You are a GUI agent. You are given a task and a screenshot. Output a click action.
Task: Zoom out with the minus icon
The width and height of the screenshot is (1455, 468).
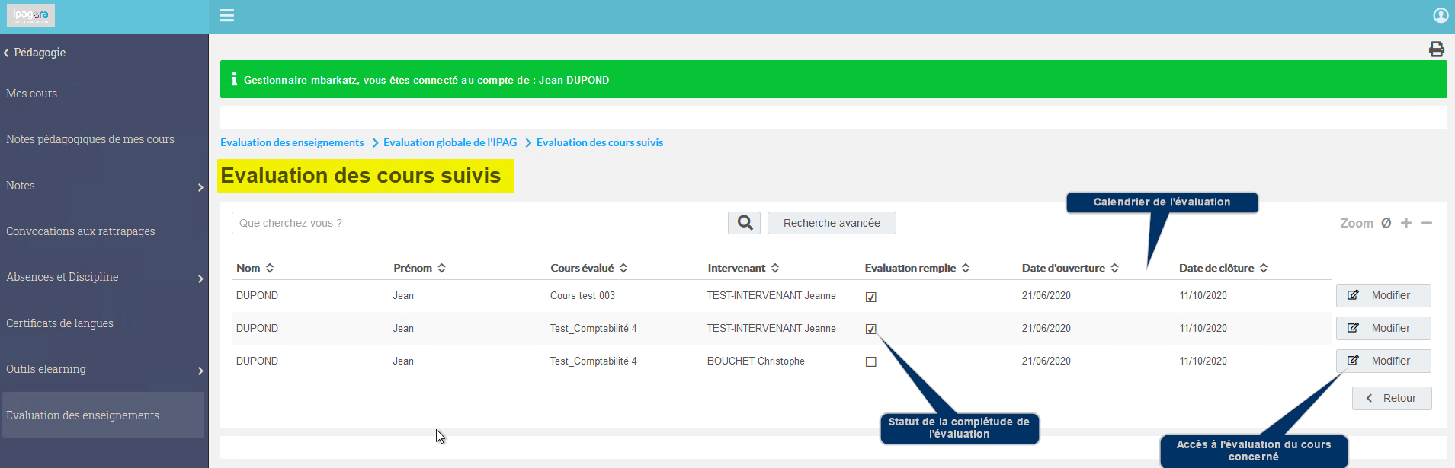[x=1427, y=223]
